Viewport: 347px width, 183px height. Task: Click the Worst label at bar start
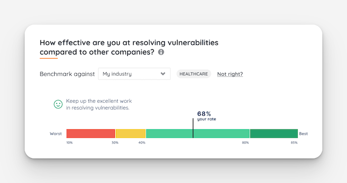point(56,134)
